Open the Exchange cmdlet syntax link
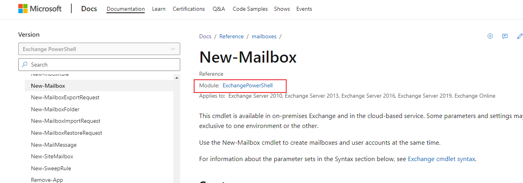This screenshot has width=523, height=183. 441,159
